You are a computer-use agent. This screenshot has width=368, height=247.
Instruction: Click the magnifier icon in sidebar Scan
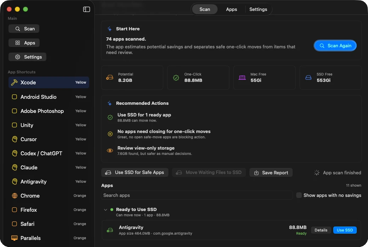click(18, 29)
